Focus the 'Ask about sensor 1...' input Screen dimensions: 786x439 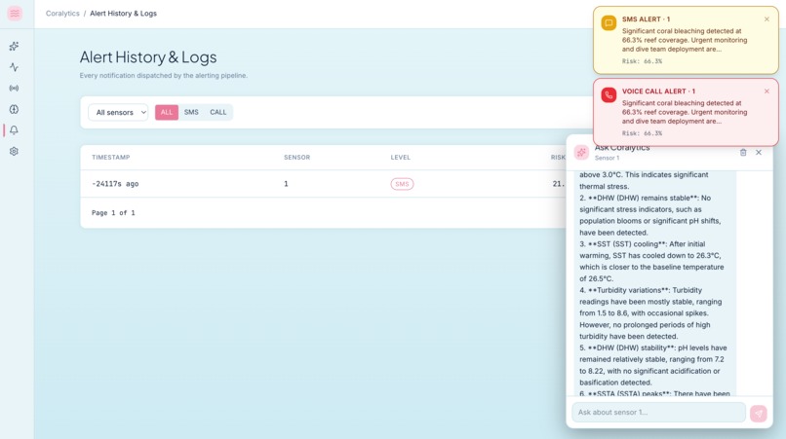point(658,413)
